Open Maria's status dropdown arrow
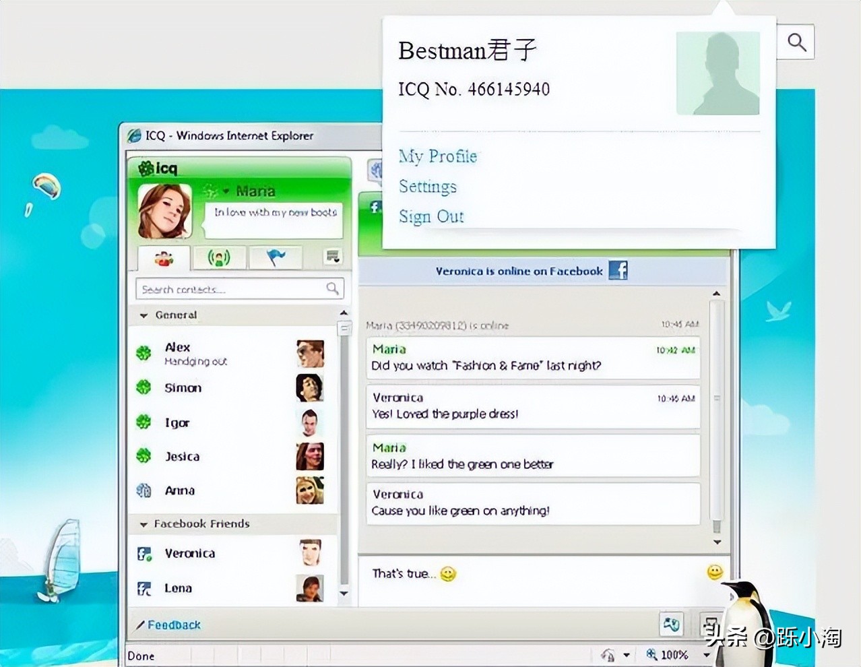The height and width of the screenshot is (667, 861). point(226,191)
